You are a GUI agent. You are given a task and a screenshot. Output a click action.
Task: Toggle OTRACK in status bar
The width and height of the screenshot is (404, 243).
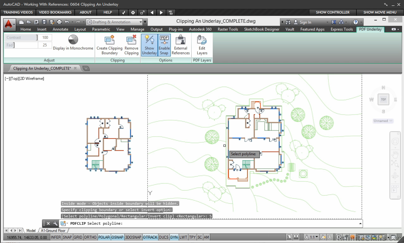coord(150,237)
